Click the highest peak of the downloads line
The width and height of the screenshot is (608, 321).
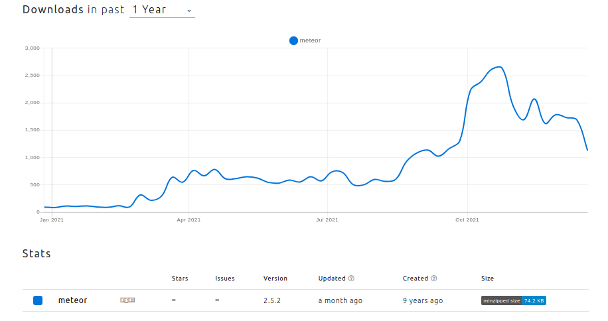(x=499, y=67)
